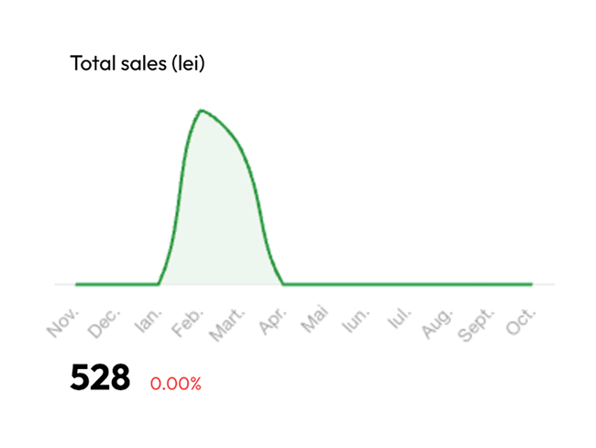
Task: Click the left starting point of the green line
Action: tap(76, 285)
